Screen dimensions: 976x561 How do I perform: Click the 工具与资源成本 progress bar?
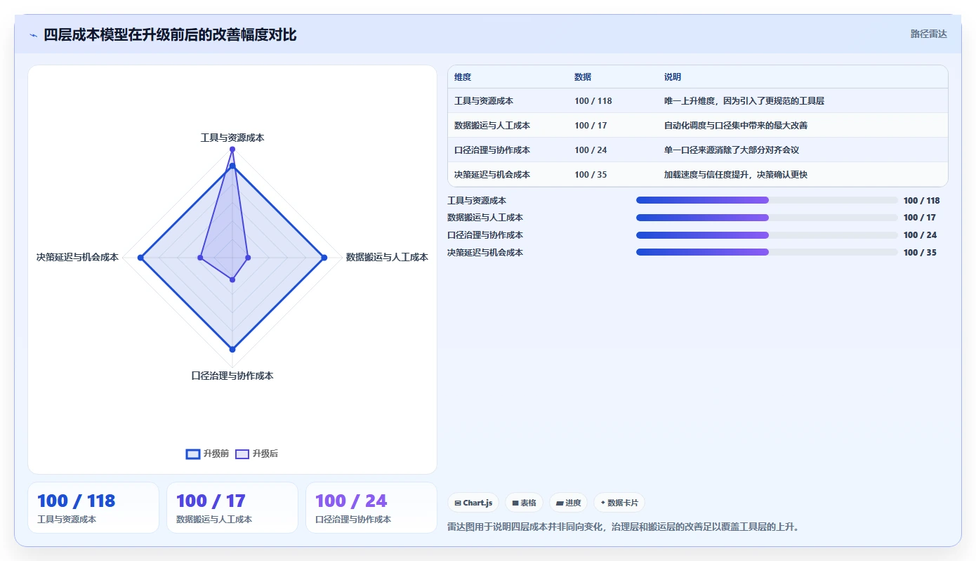click(767, 200)
